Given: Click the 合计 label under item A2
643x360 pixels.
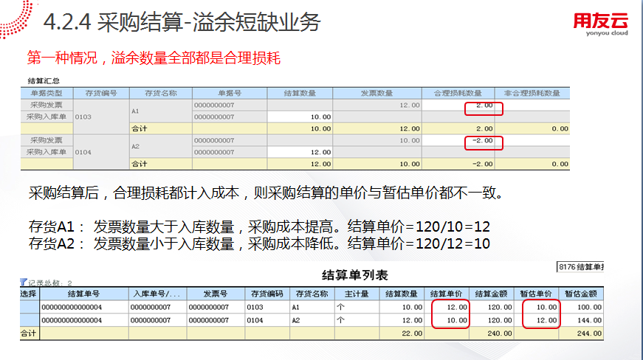Looking at the screenshot, I should [x=140, y=164].
